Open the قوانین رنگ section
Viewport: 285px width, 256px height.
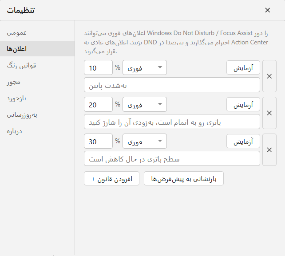point(37,65)
